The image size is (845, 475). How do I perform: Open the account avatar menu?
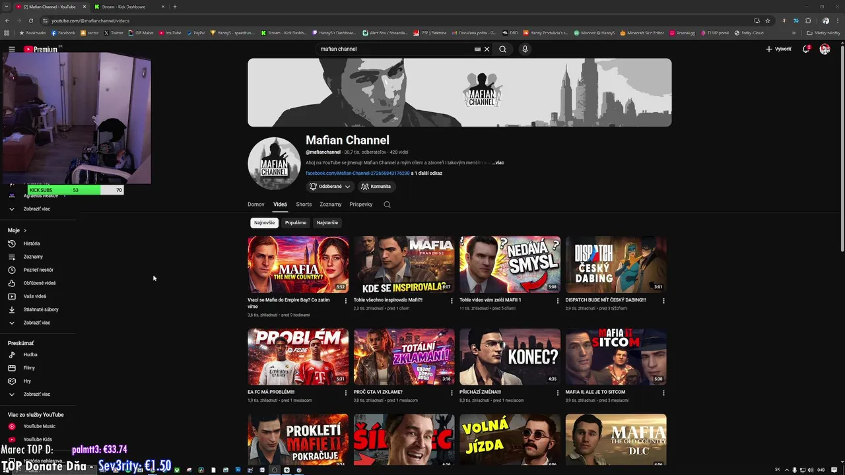click(825, 49)
